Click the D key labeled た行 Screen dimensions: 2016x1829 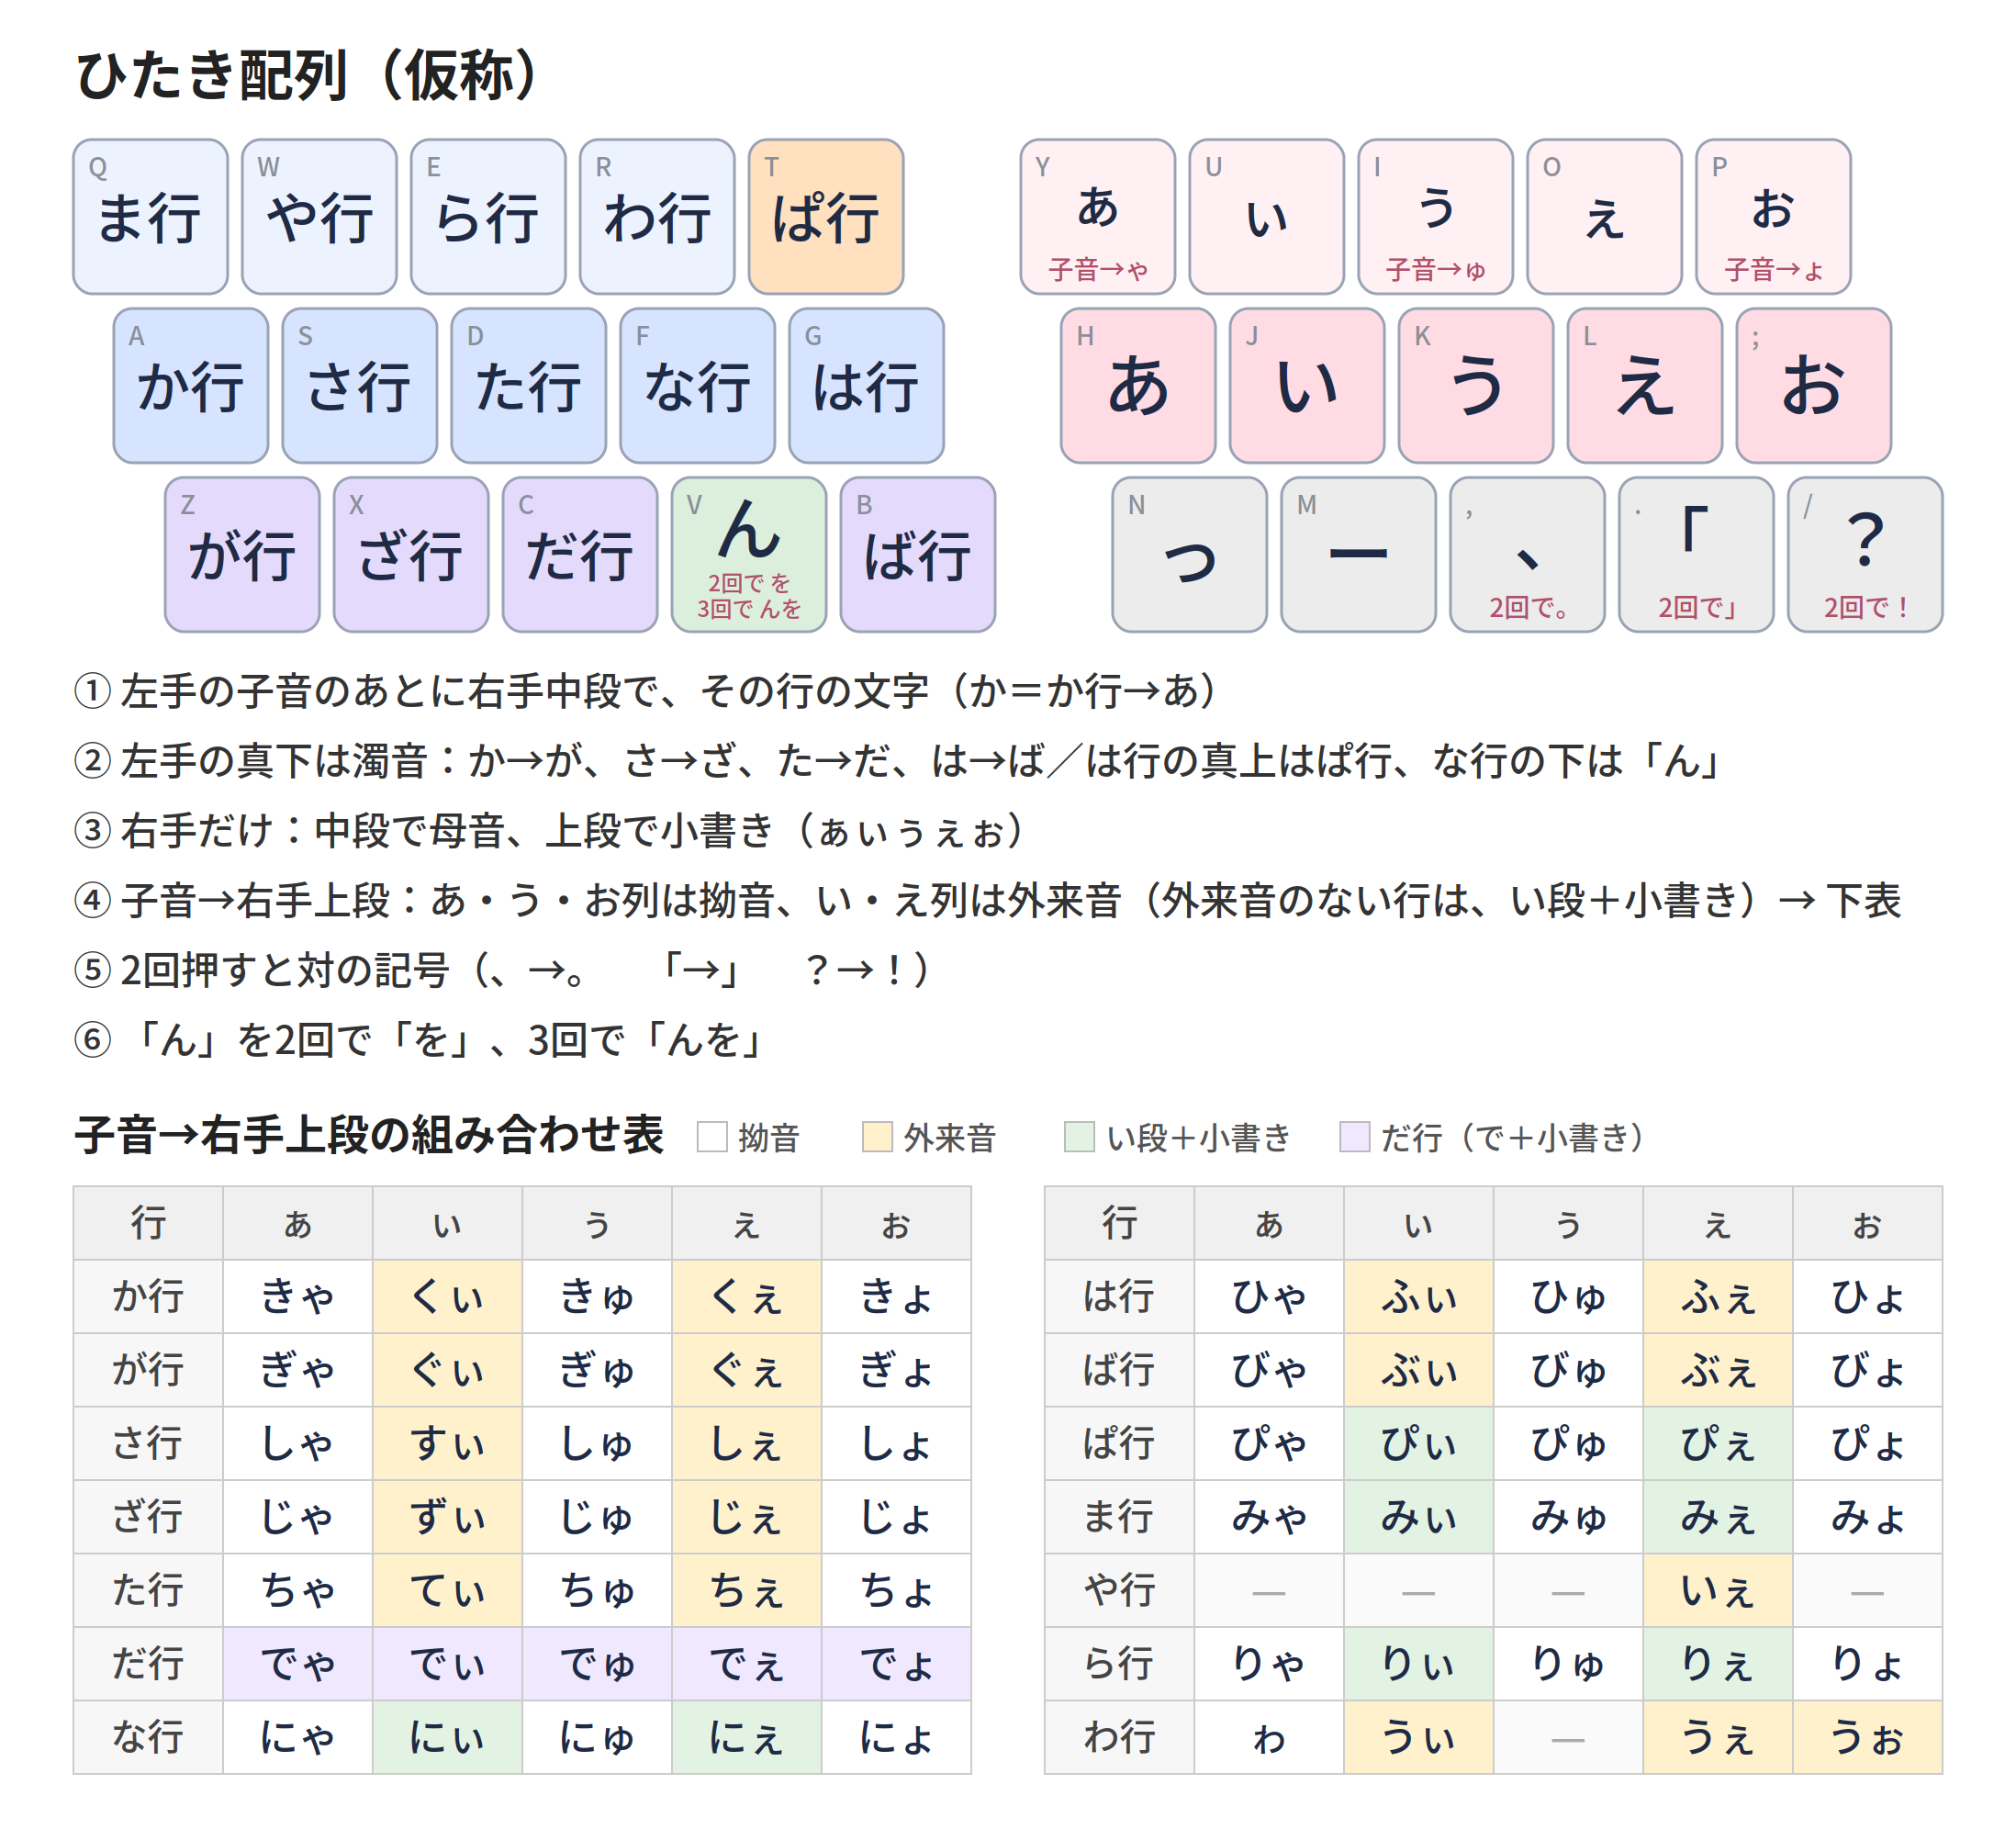[529, 386]
